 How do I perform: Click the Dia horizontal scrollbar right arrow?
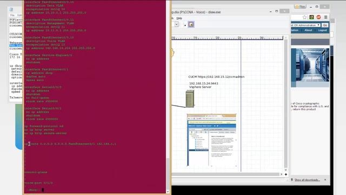[281, 174]
